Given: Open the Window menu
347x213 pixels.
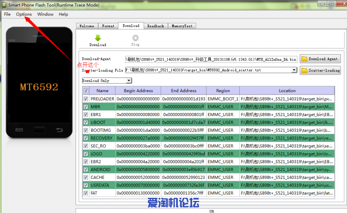Looking at the screenshot, I should point(46,14).
